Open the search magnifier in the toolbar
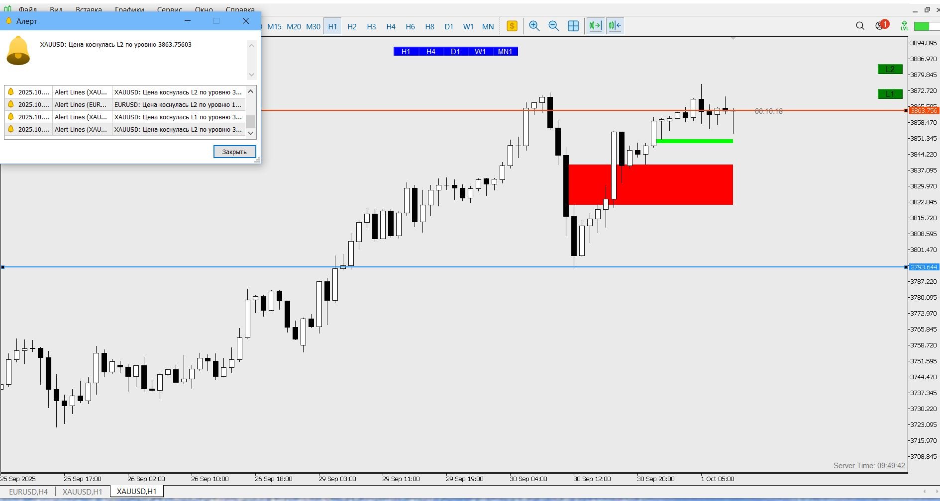 pos(860,26)
